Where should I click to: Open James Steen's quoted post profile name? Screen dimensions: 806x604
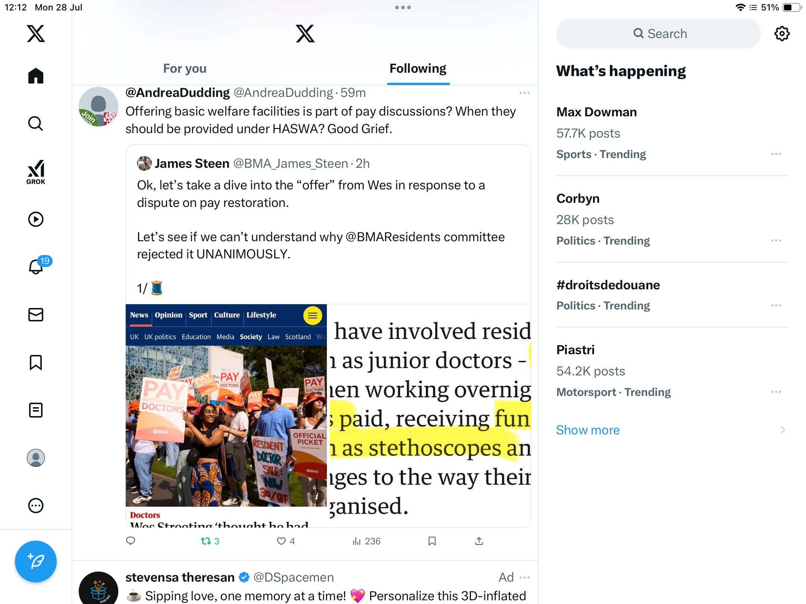(x=192, y=163)
